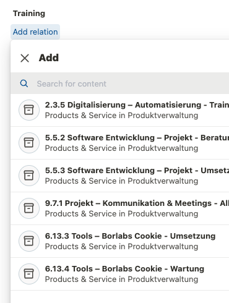Click archive icon for 2.3.5 Digitalisierung
The height and width of the screenshot is (303, 229).
(x=29, y=110)
